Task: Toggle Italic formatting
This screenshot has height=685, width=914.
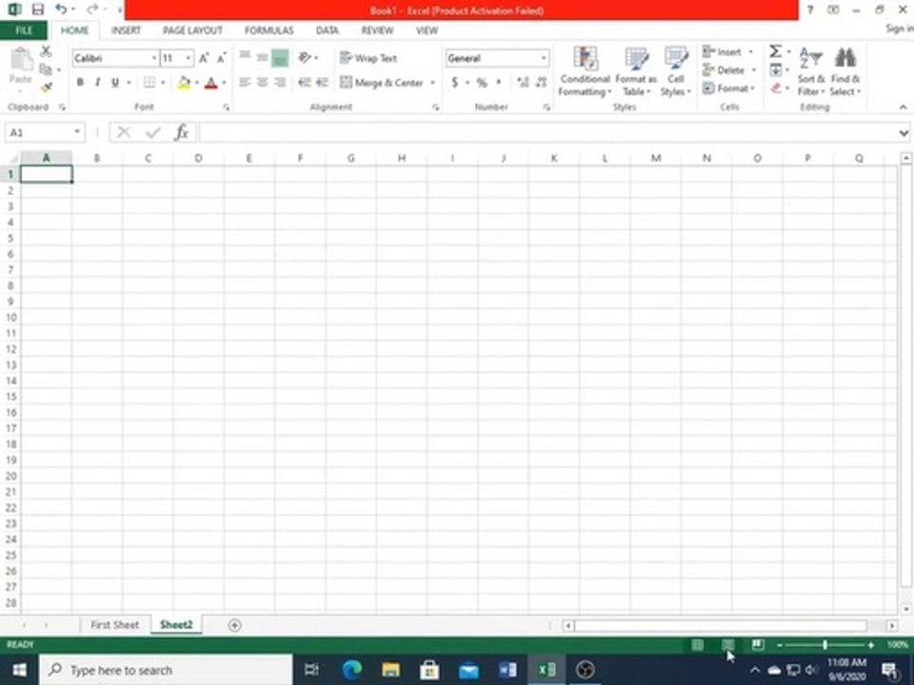Action: coord(97,82)
